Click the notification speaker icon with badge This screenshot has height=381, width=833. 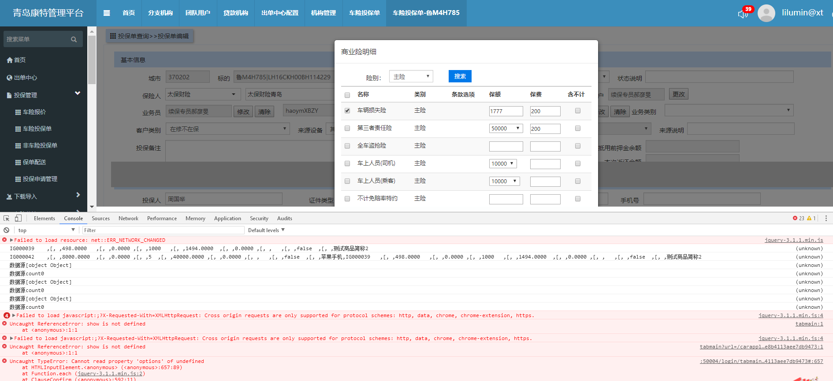click(x=743, y=14)
